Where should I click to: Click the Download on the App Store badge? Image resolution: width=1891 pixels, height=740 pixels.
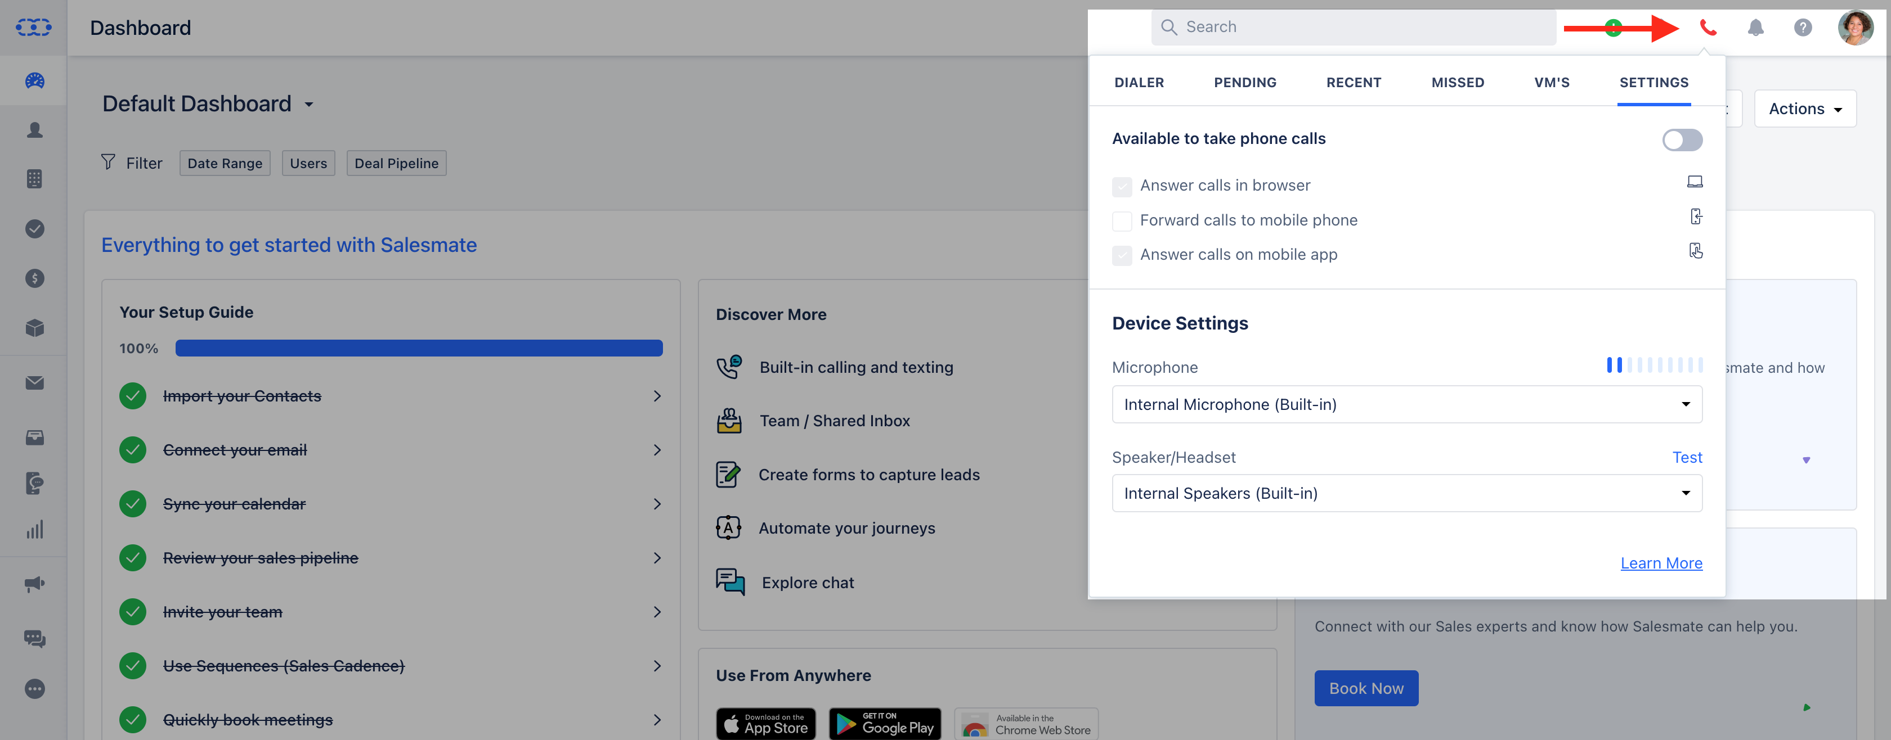[x=765, y=724]
